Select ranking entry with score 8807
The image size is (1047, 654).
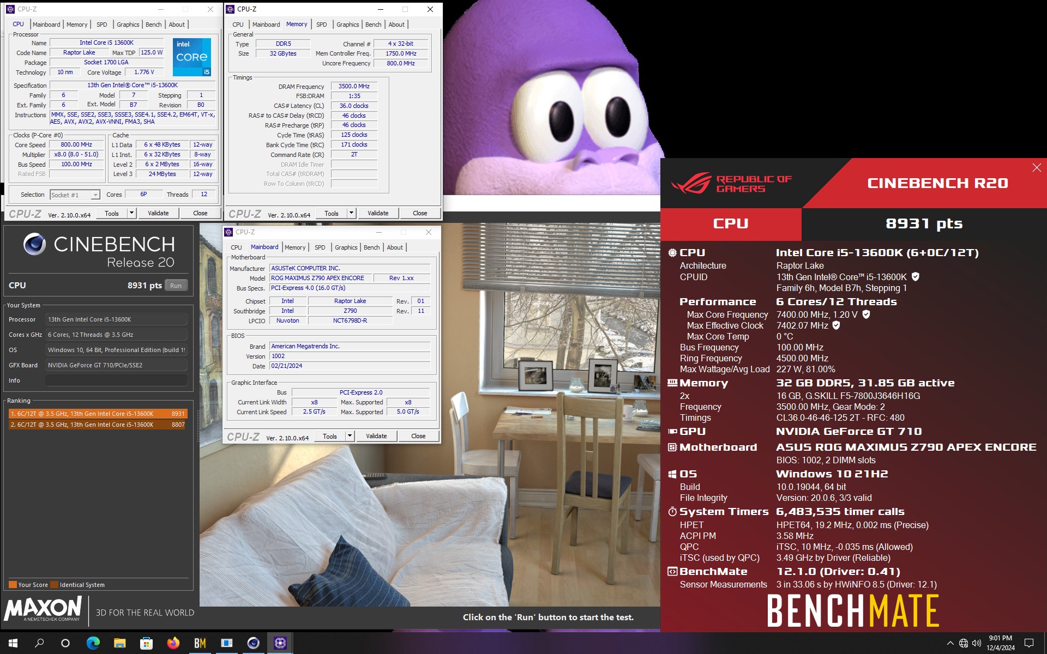pos(98,425)
